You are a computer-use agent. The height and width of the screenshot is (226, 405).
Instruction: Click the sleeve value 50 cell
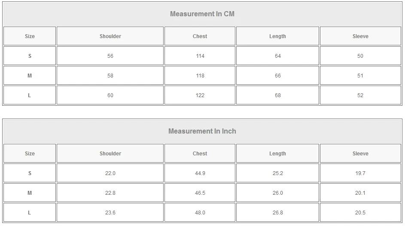360,56
